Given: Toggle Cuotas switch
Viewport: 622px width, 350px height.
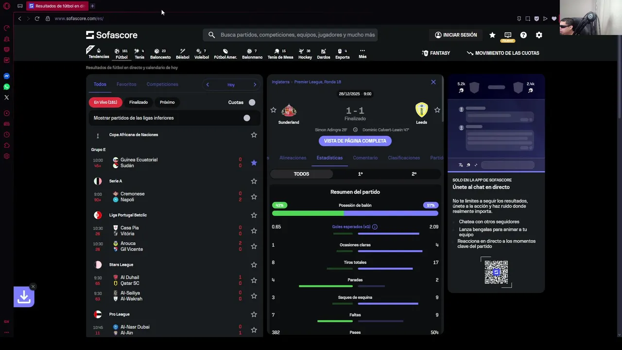Looking at the screenshot, I should 251,102.
